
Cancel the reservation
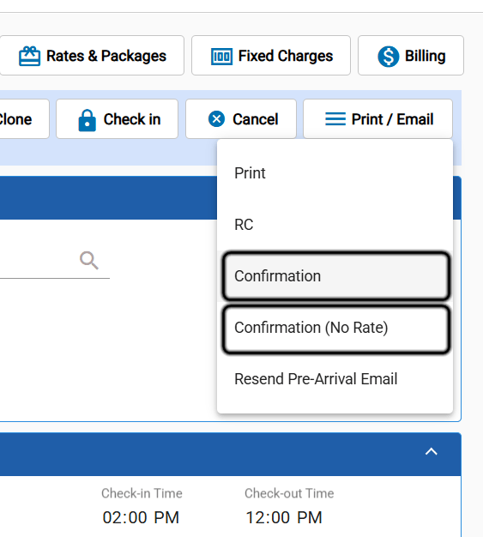point(241,119)
